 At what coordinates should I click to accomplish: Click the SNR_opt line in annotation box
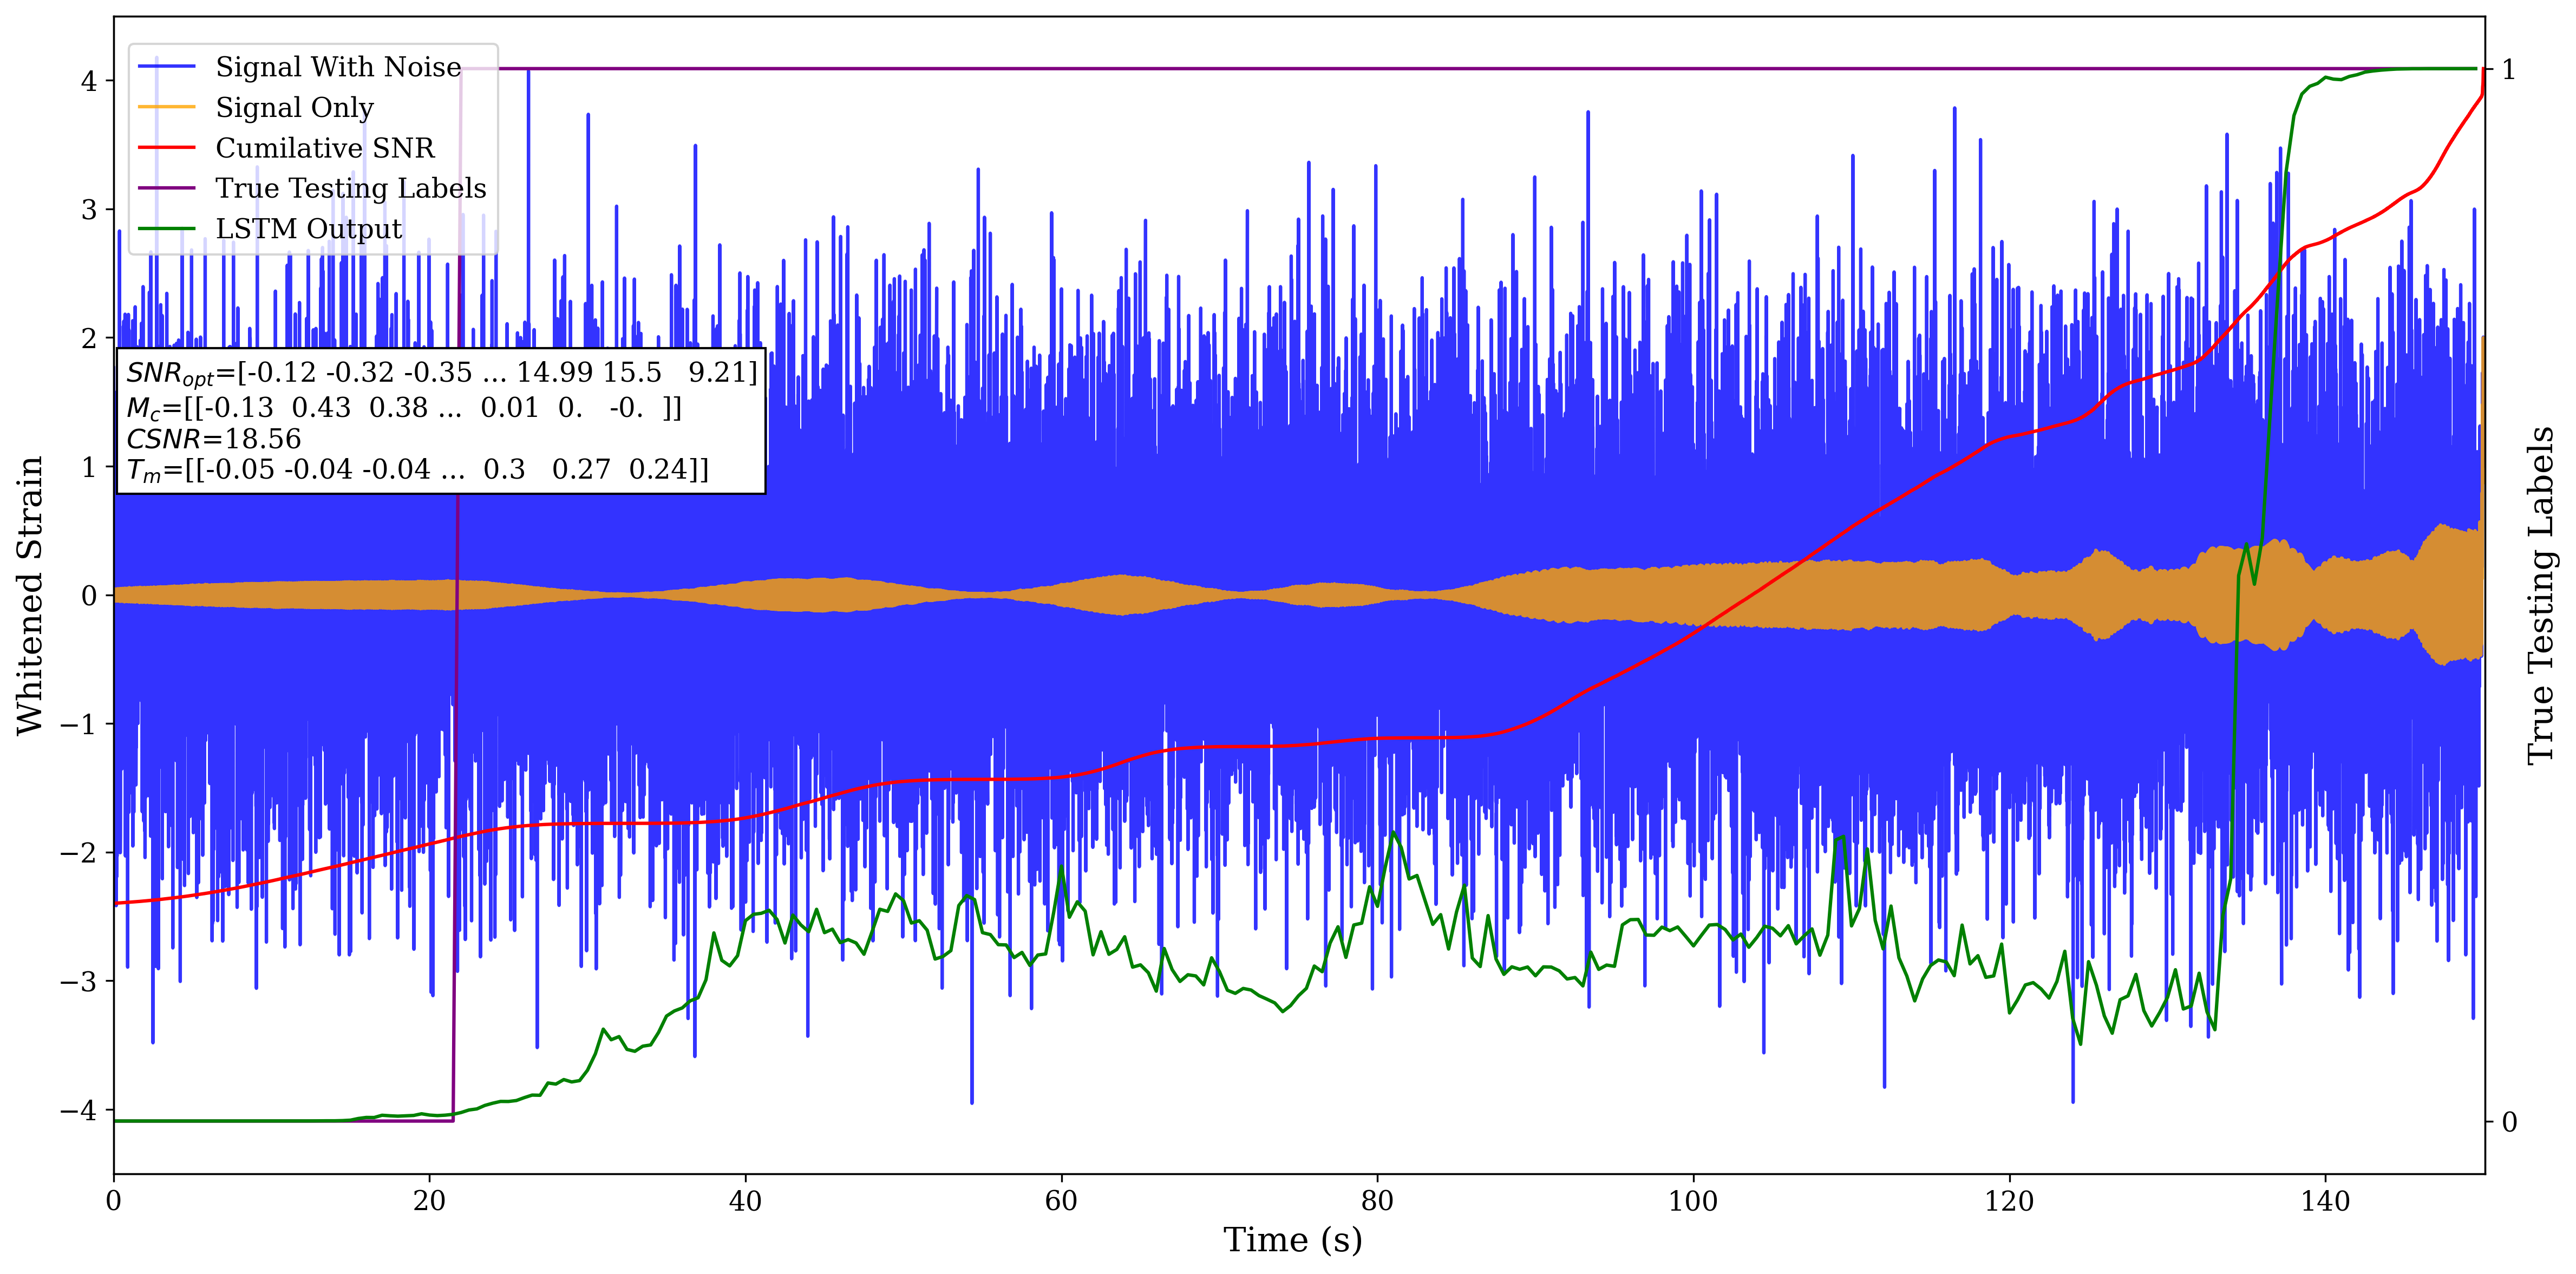[441, 373]
